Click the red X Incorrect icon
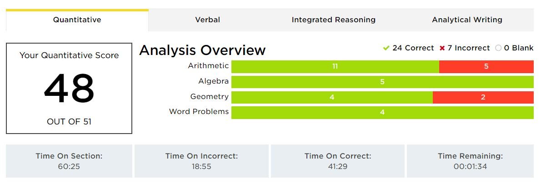The width and height of the screenshot is (546, 184). (442, 48)
